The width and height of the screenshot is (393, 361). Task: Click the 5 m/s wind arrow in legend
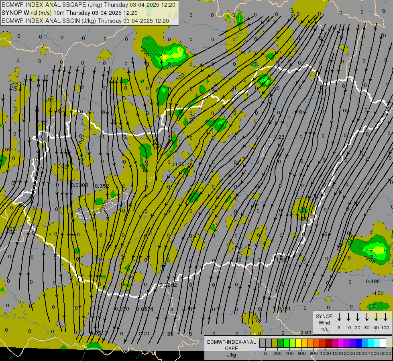click(x=339, y=317)
